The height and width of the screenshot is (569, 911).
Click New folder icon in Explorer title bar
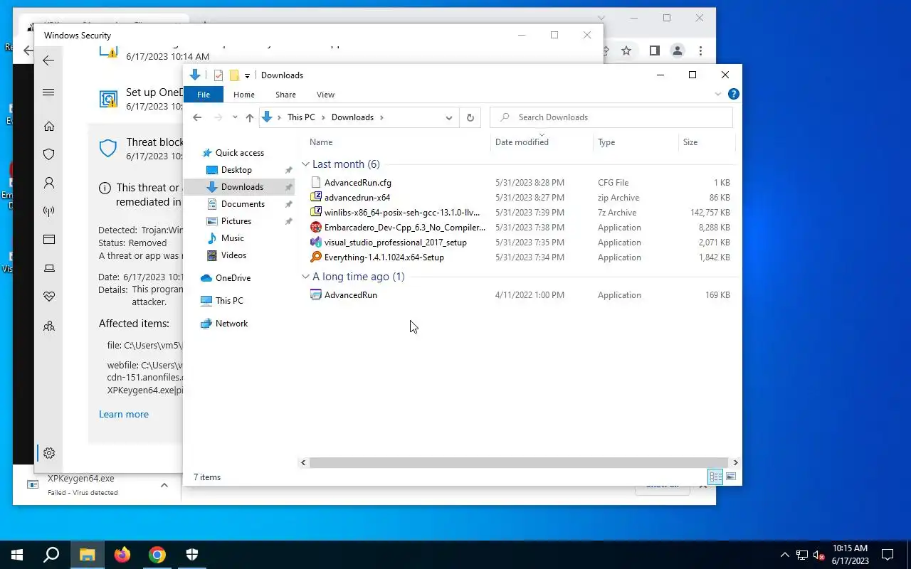tap(233, 75)
